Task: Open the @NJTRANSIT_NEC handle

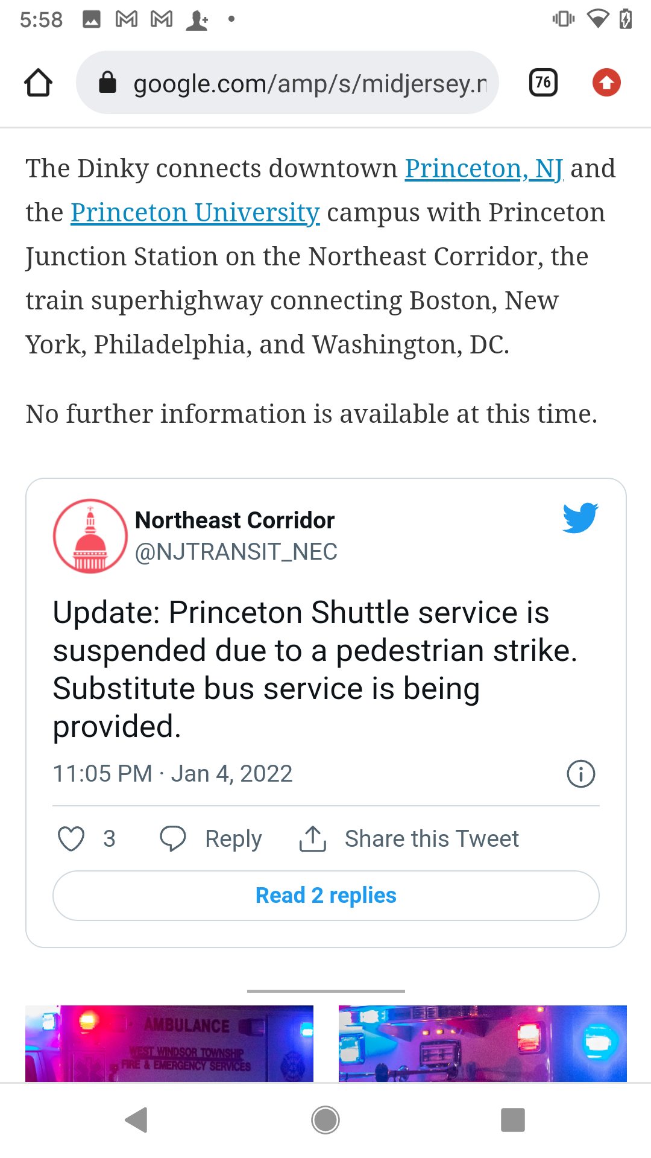Action: tap(236, 552)
